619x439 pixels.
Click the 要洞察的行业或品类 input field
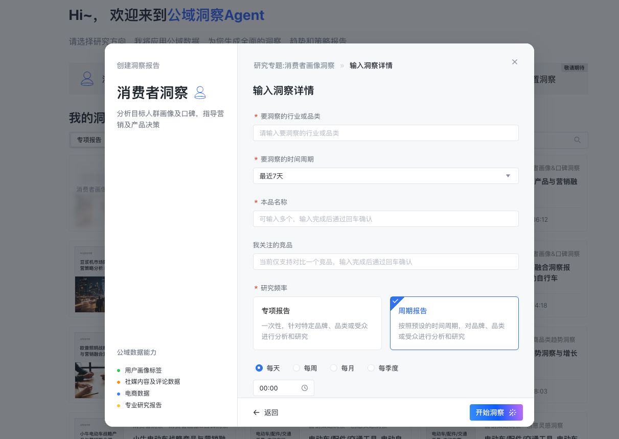386,133
